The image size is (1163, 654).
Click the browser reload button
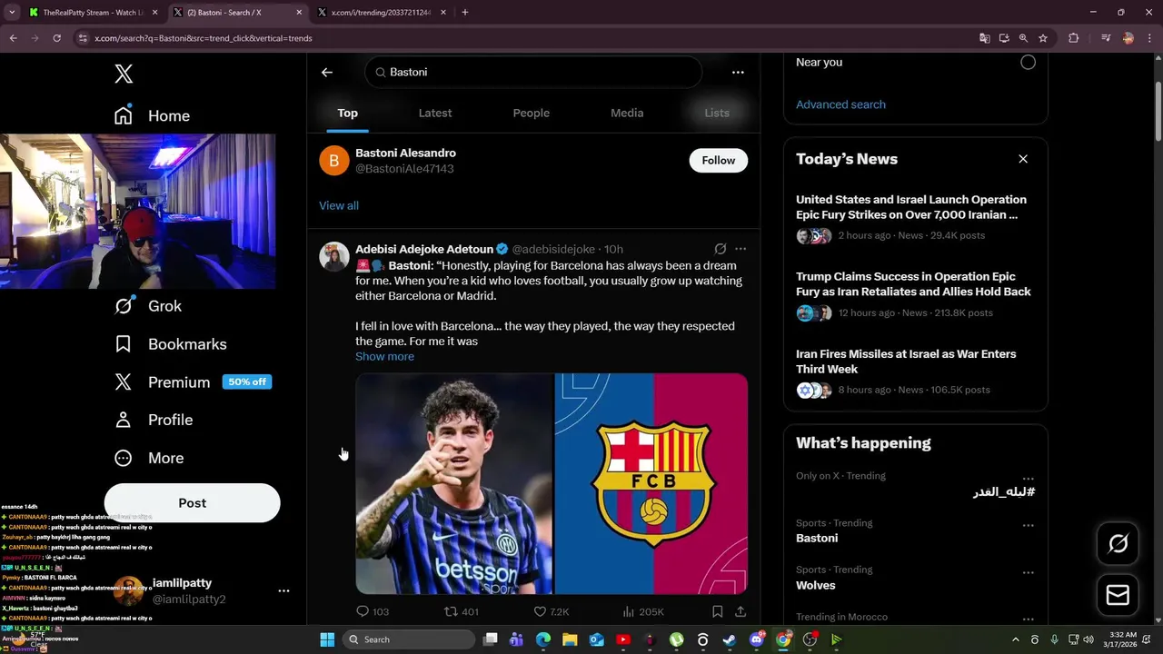click(x=56, y=38)
